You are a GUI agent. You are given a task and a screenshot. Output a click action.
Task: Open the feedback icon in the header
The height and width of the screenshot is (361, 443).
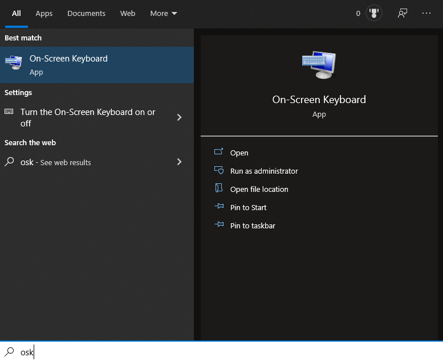403,13
